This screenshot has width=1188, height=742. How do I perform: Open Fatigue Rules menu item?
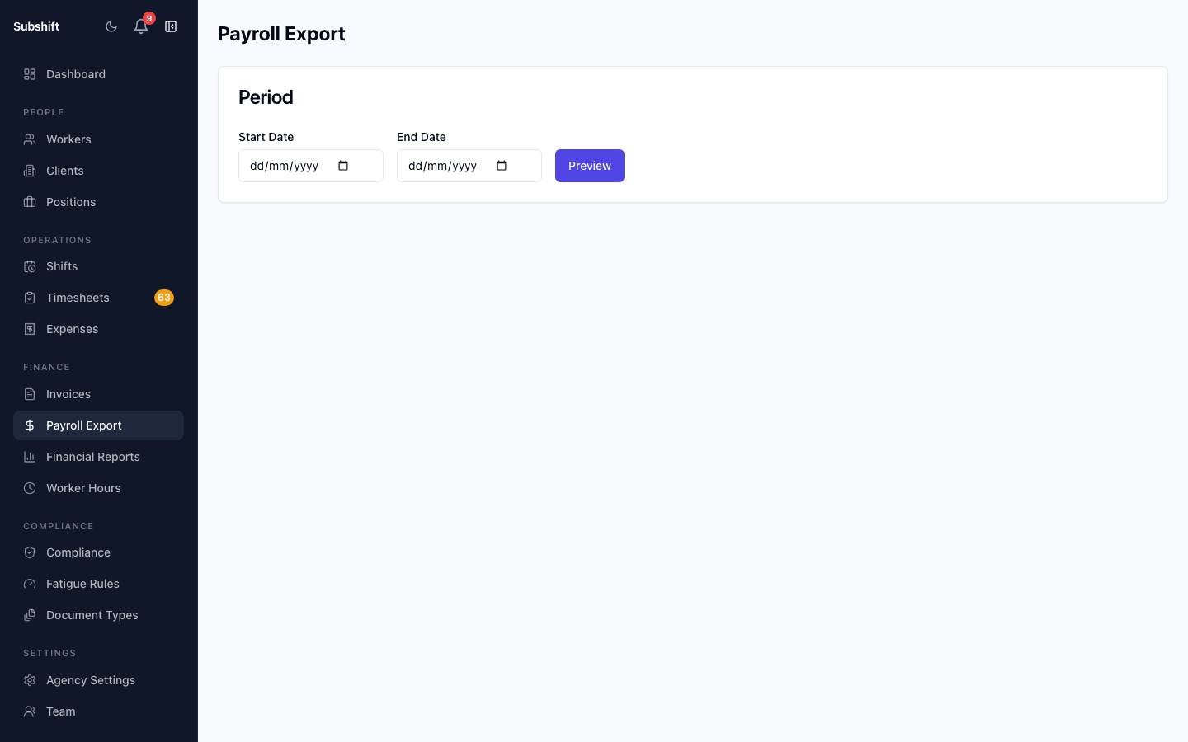pyautogui.click(x=98, y=584)
